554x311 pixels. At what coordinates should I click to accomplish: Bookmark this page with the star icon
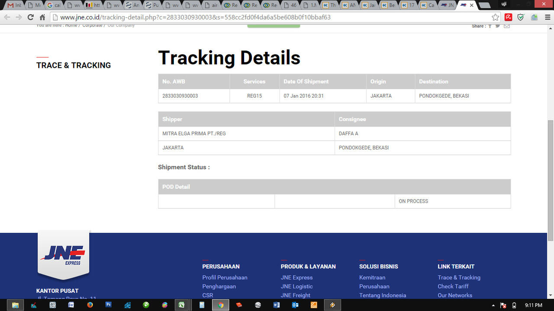(x=496, y=17)
